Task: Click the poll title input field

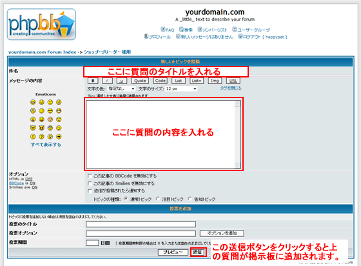Action: 141,224
